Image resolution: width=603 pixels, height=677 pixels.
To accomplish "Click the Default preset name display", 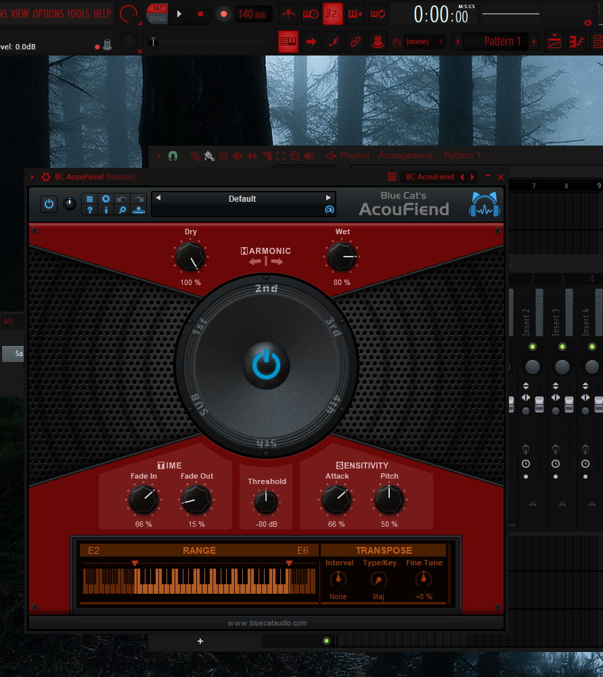I will 242,199.
